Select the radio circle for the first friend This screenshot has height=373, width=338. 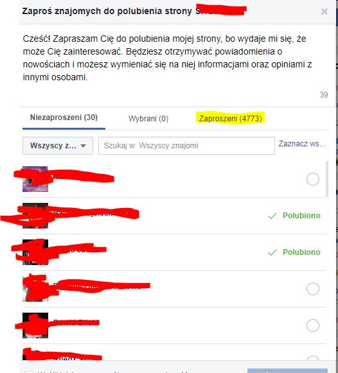point(313,179)
